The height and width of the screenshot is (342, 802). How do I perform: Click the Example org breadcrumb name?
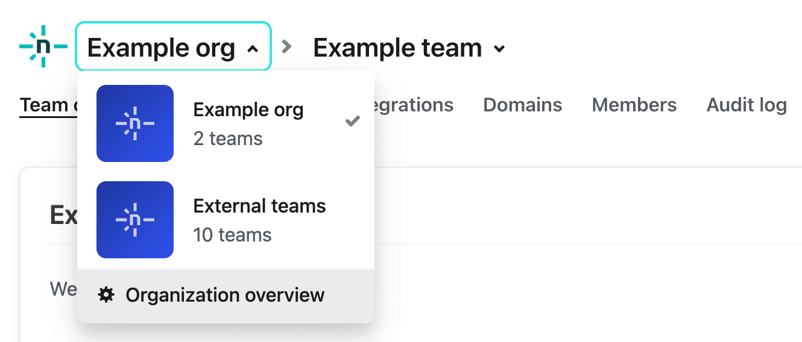click(x=161, y=48)
